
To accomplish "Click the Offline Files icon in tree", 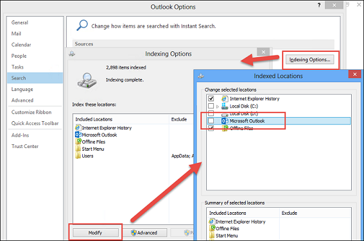I will (x=225, y=128).
